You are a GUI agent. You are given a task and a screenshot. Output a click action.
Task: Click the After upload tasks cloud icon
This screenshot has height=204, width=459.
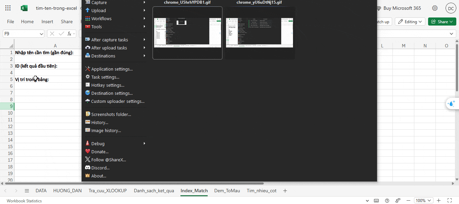(x=88, y=48)
